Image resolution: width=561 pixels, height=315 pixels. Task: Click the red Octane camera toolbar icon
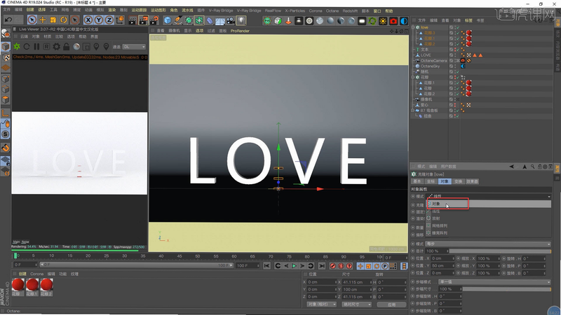393,21
